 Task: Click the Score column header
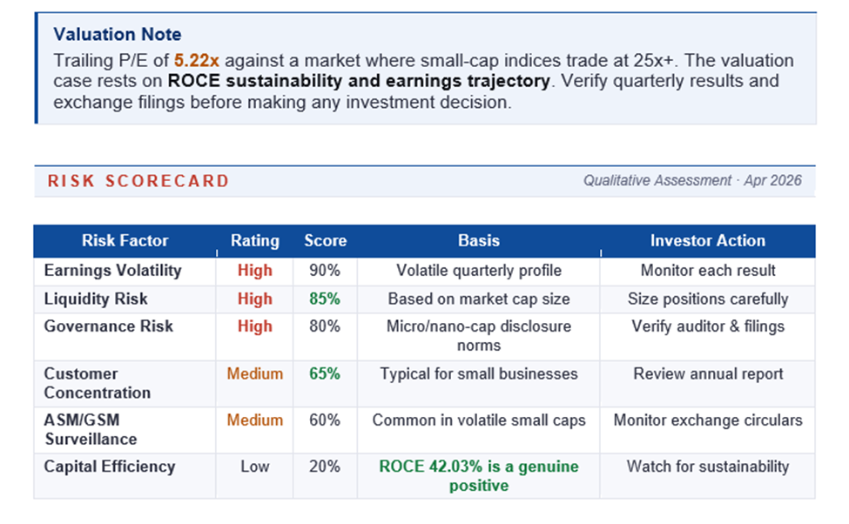click(325, 241)
